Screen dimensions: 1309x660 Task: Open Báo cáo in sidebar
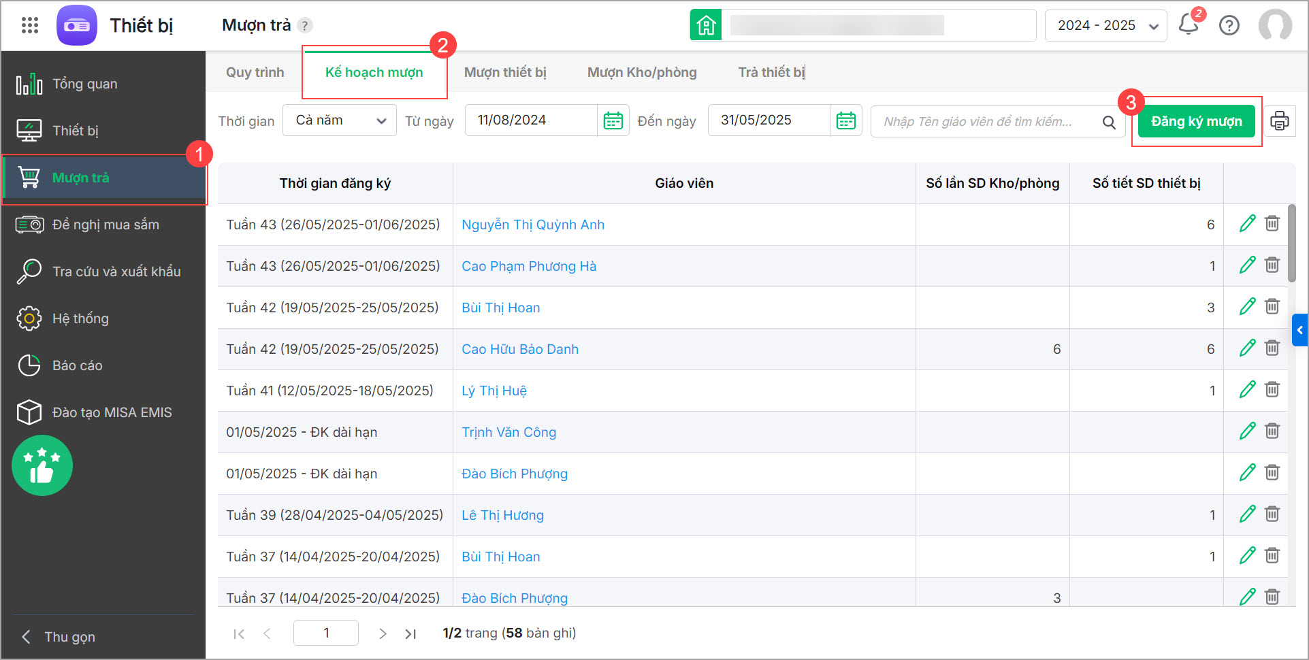[x=103, y=365]
